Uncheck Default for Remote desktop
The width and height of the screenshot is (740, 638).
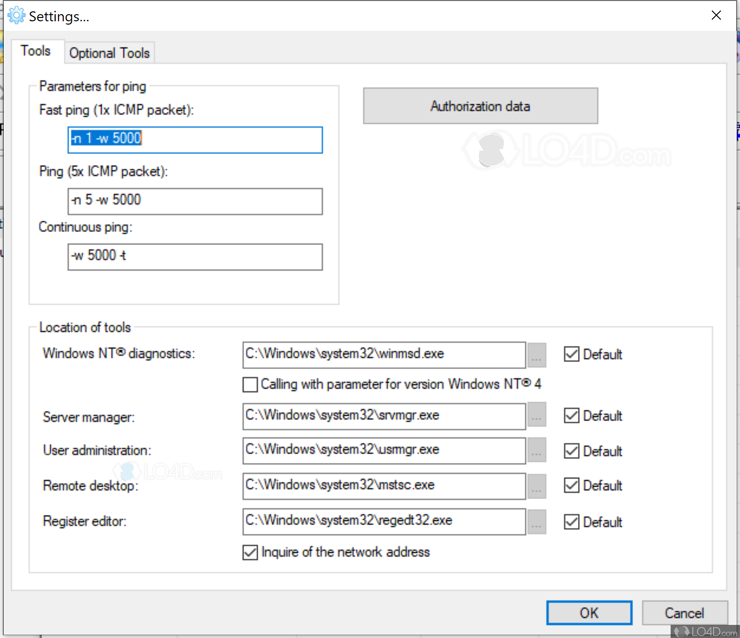coord(571,485)
